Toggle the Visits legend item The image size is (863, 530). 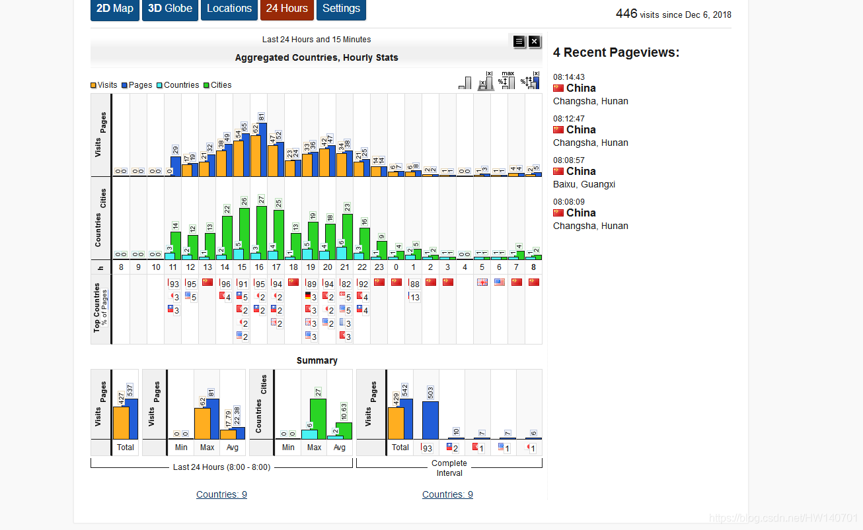104,85
